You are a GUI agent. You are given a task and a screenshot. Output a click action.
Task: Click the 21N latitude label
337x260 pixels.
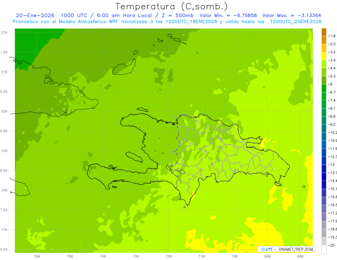coord(4,72)
